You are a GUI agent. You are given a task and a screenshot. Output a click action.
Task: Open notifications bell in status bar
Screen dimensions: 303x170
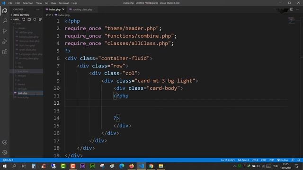click(299, 160)
